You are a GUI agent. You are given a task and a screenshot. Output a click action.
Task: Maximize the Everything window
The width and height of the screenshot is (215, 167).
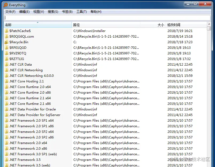(x=195, y=4)
